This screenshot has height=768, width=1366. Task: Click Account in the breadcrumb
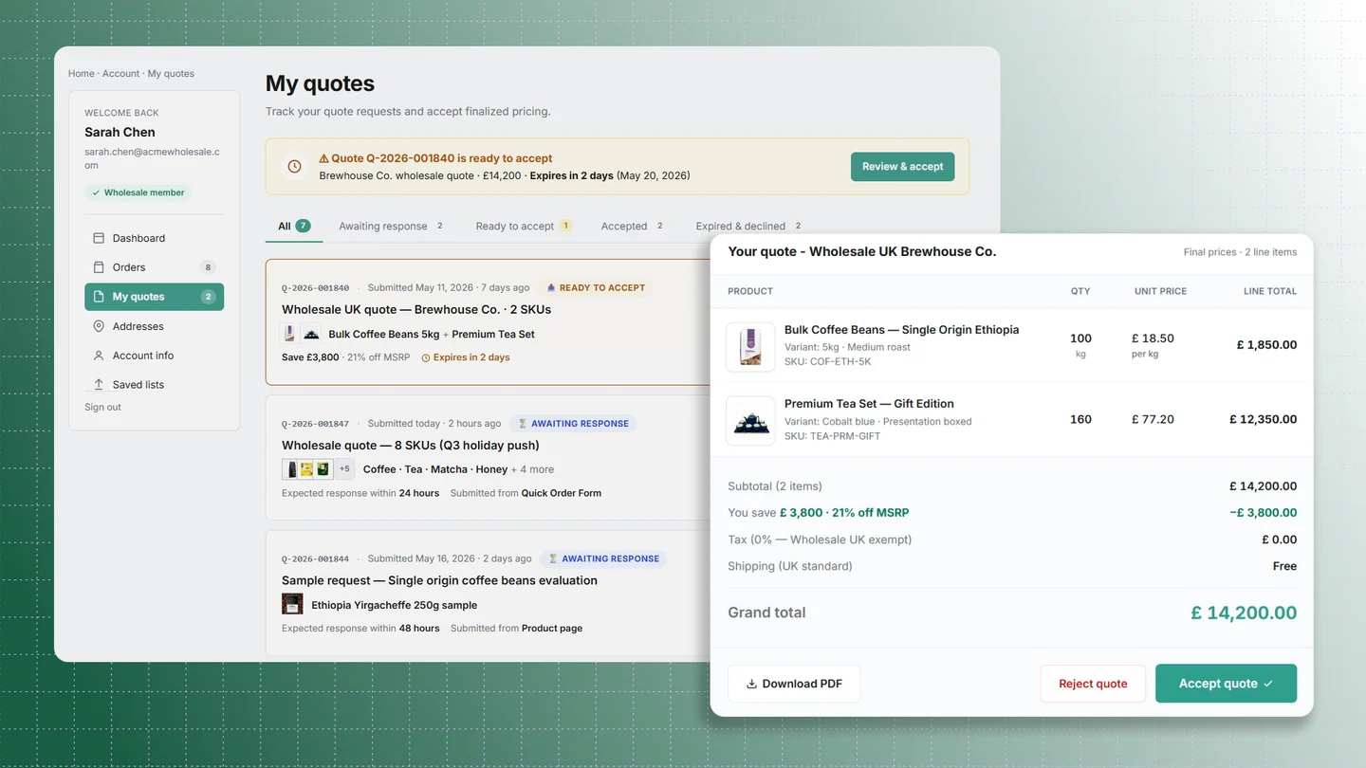(x=120, y=74)
